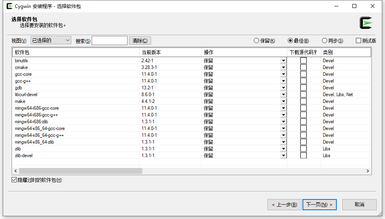Click the 保留 action text for gcc-core

[x=208, y=74]
